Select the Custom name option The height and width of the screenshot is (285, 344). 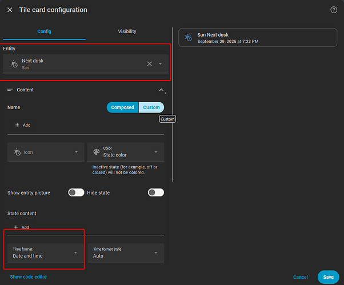pos(151,107)
